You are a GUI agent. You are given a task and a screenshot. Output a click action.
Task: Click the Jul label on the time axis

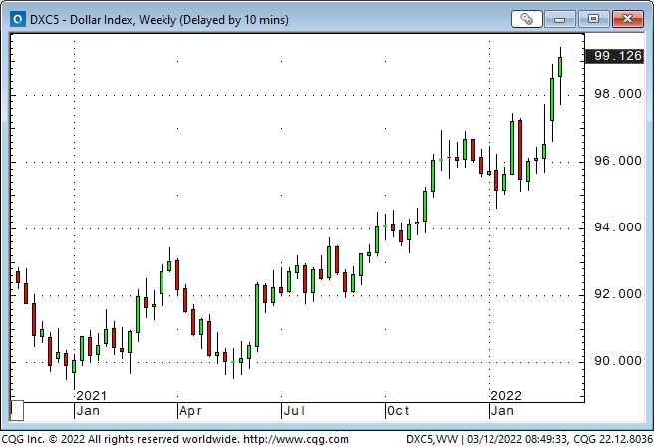tap(294, 411)
